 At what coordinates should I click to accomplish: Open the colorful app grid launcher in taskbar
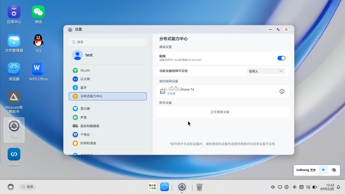pyautogui.click(x=152, y=187)
